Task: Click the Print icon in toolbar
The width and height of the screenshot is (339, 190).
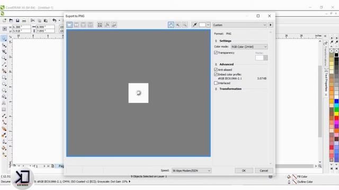Action: [24, 21]
